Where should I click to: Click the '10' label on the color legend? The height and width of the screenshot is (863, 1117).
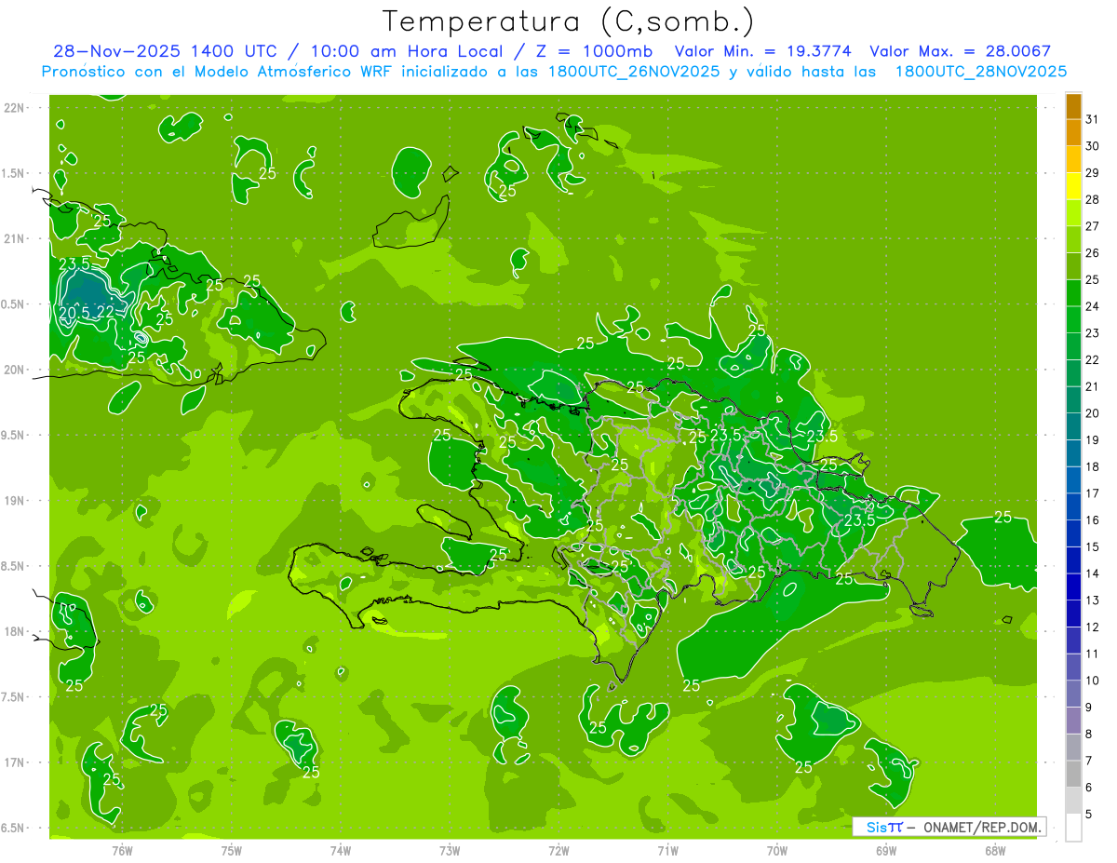point(1093,681)
